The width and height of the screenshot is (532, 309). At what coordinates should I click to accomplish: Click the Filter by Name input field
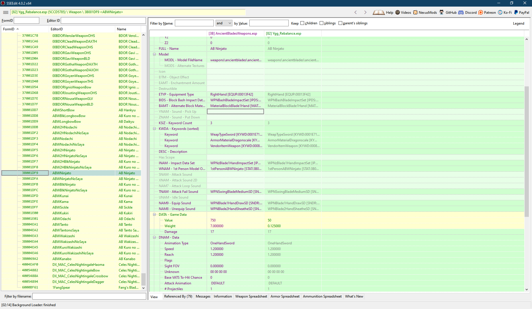194,23
